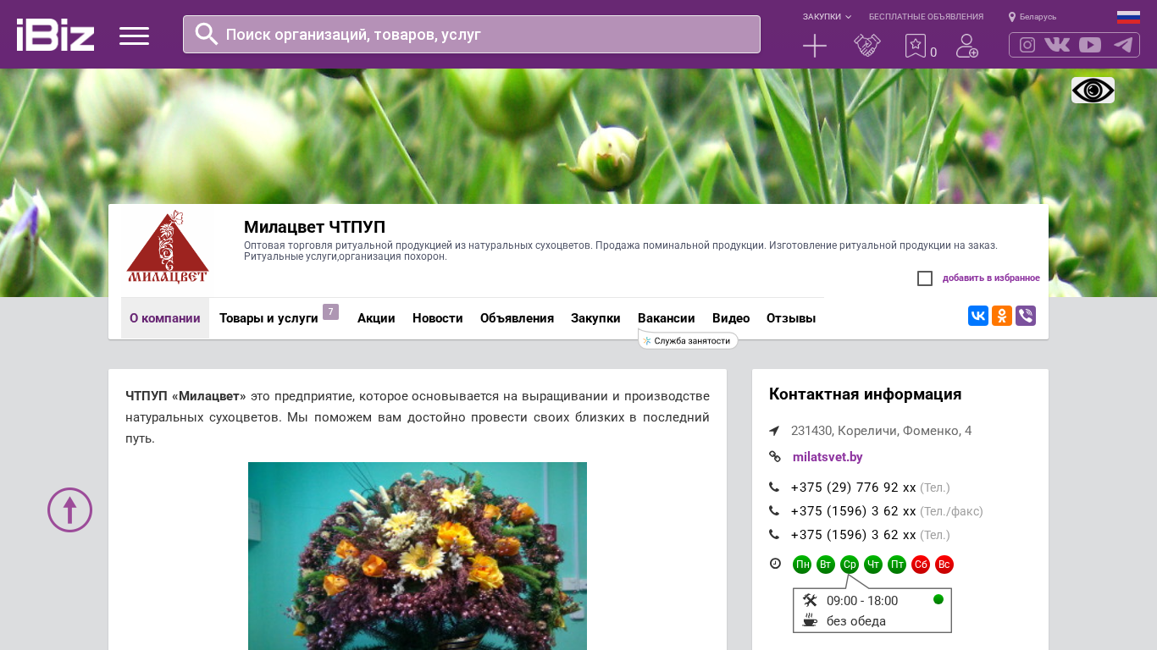Click phone number +375 (29) 776 92 xx

(853, 487)
